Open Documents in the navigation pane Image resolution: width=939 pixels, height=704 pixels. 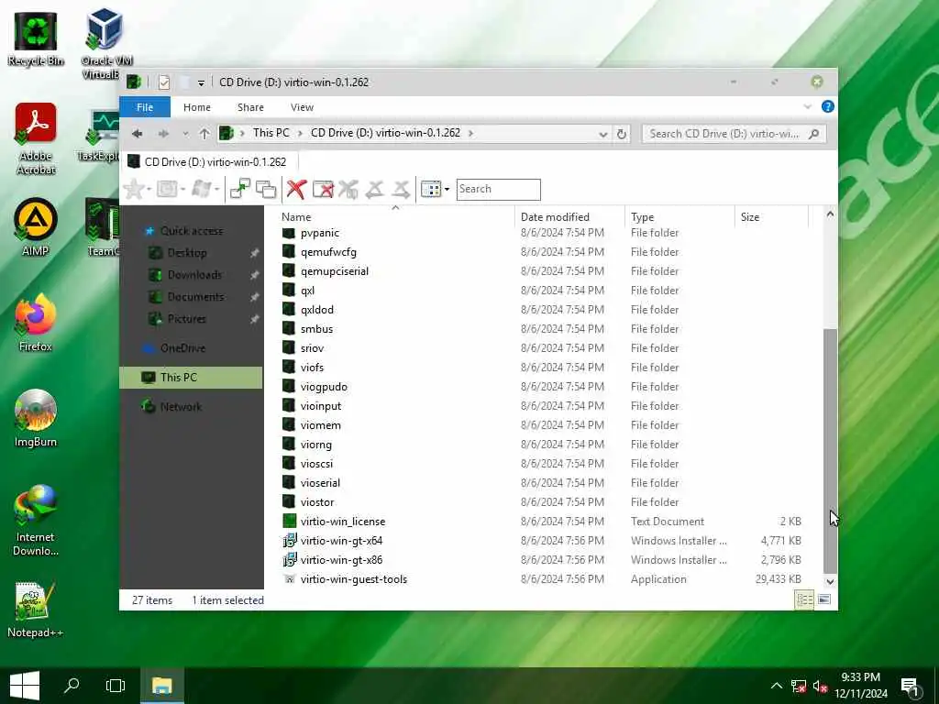point(195,297)
